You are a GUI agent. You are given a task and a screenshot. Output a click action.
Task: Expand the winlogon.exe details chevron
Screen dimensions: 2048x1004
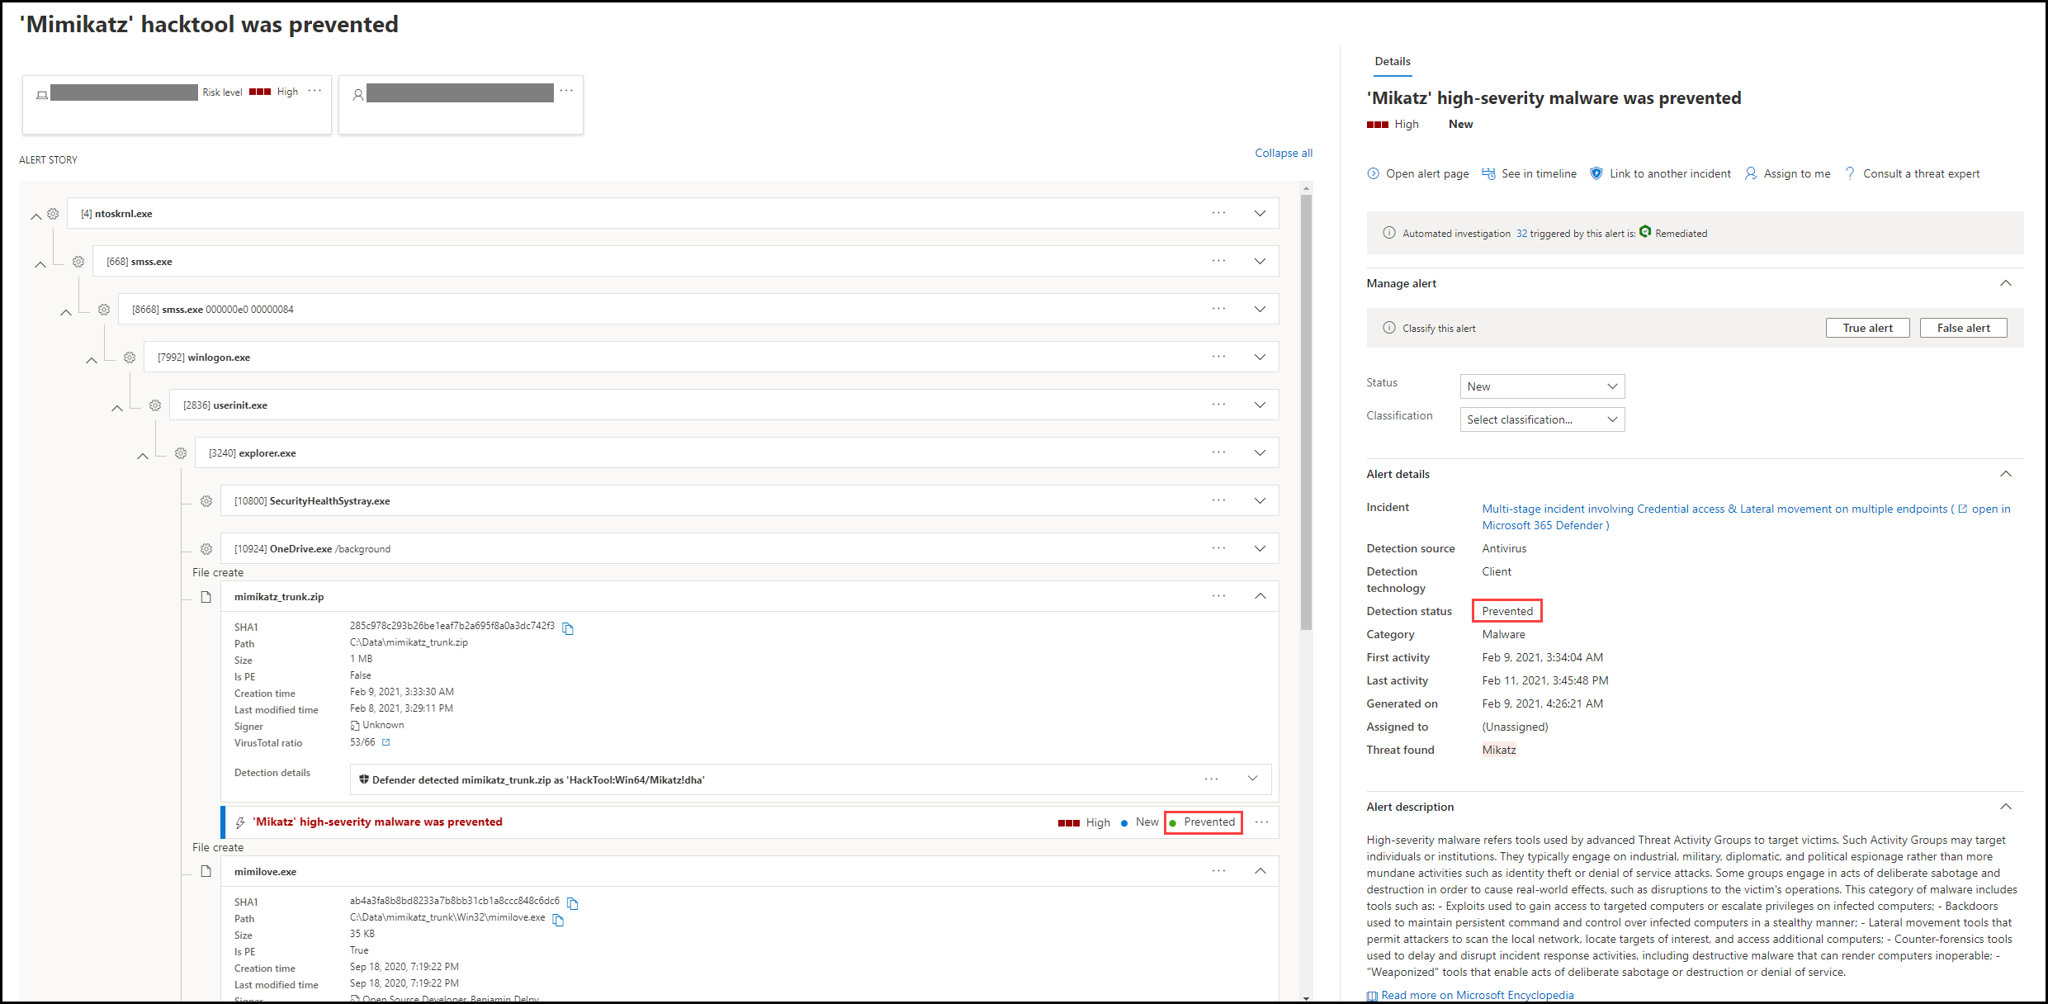(x=1260, y=357)
